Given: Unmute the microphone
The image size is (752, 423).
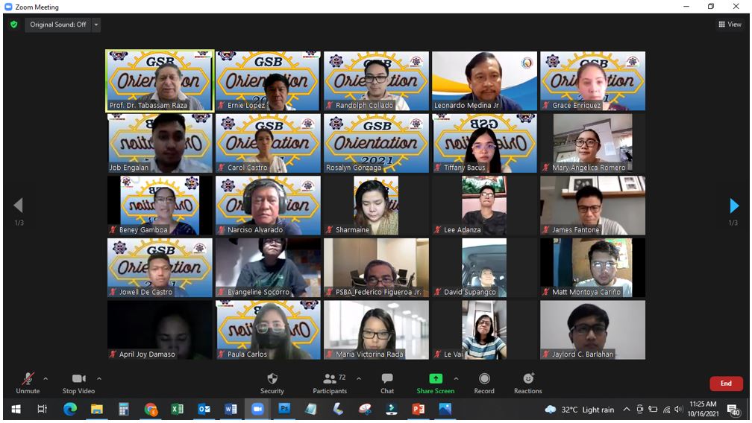Looking at the screenshot, I should [28, 379].
